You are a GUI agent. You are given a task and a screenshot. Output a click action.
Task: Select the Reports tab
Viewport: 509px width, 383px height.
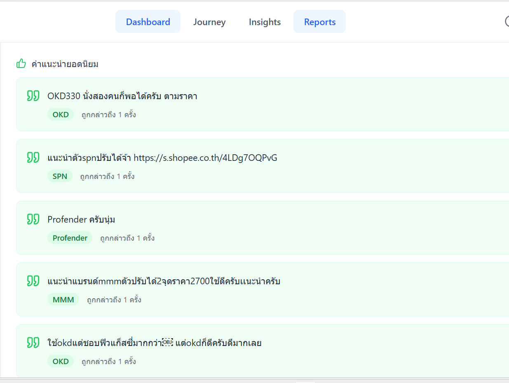[x=320, y=22]
